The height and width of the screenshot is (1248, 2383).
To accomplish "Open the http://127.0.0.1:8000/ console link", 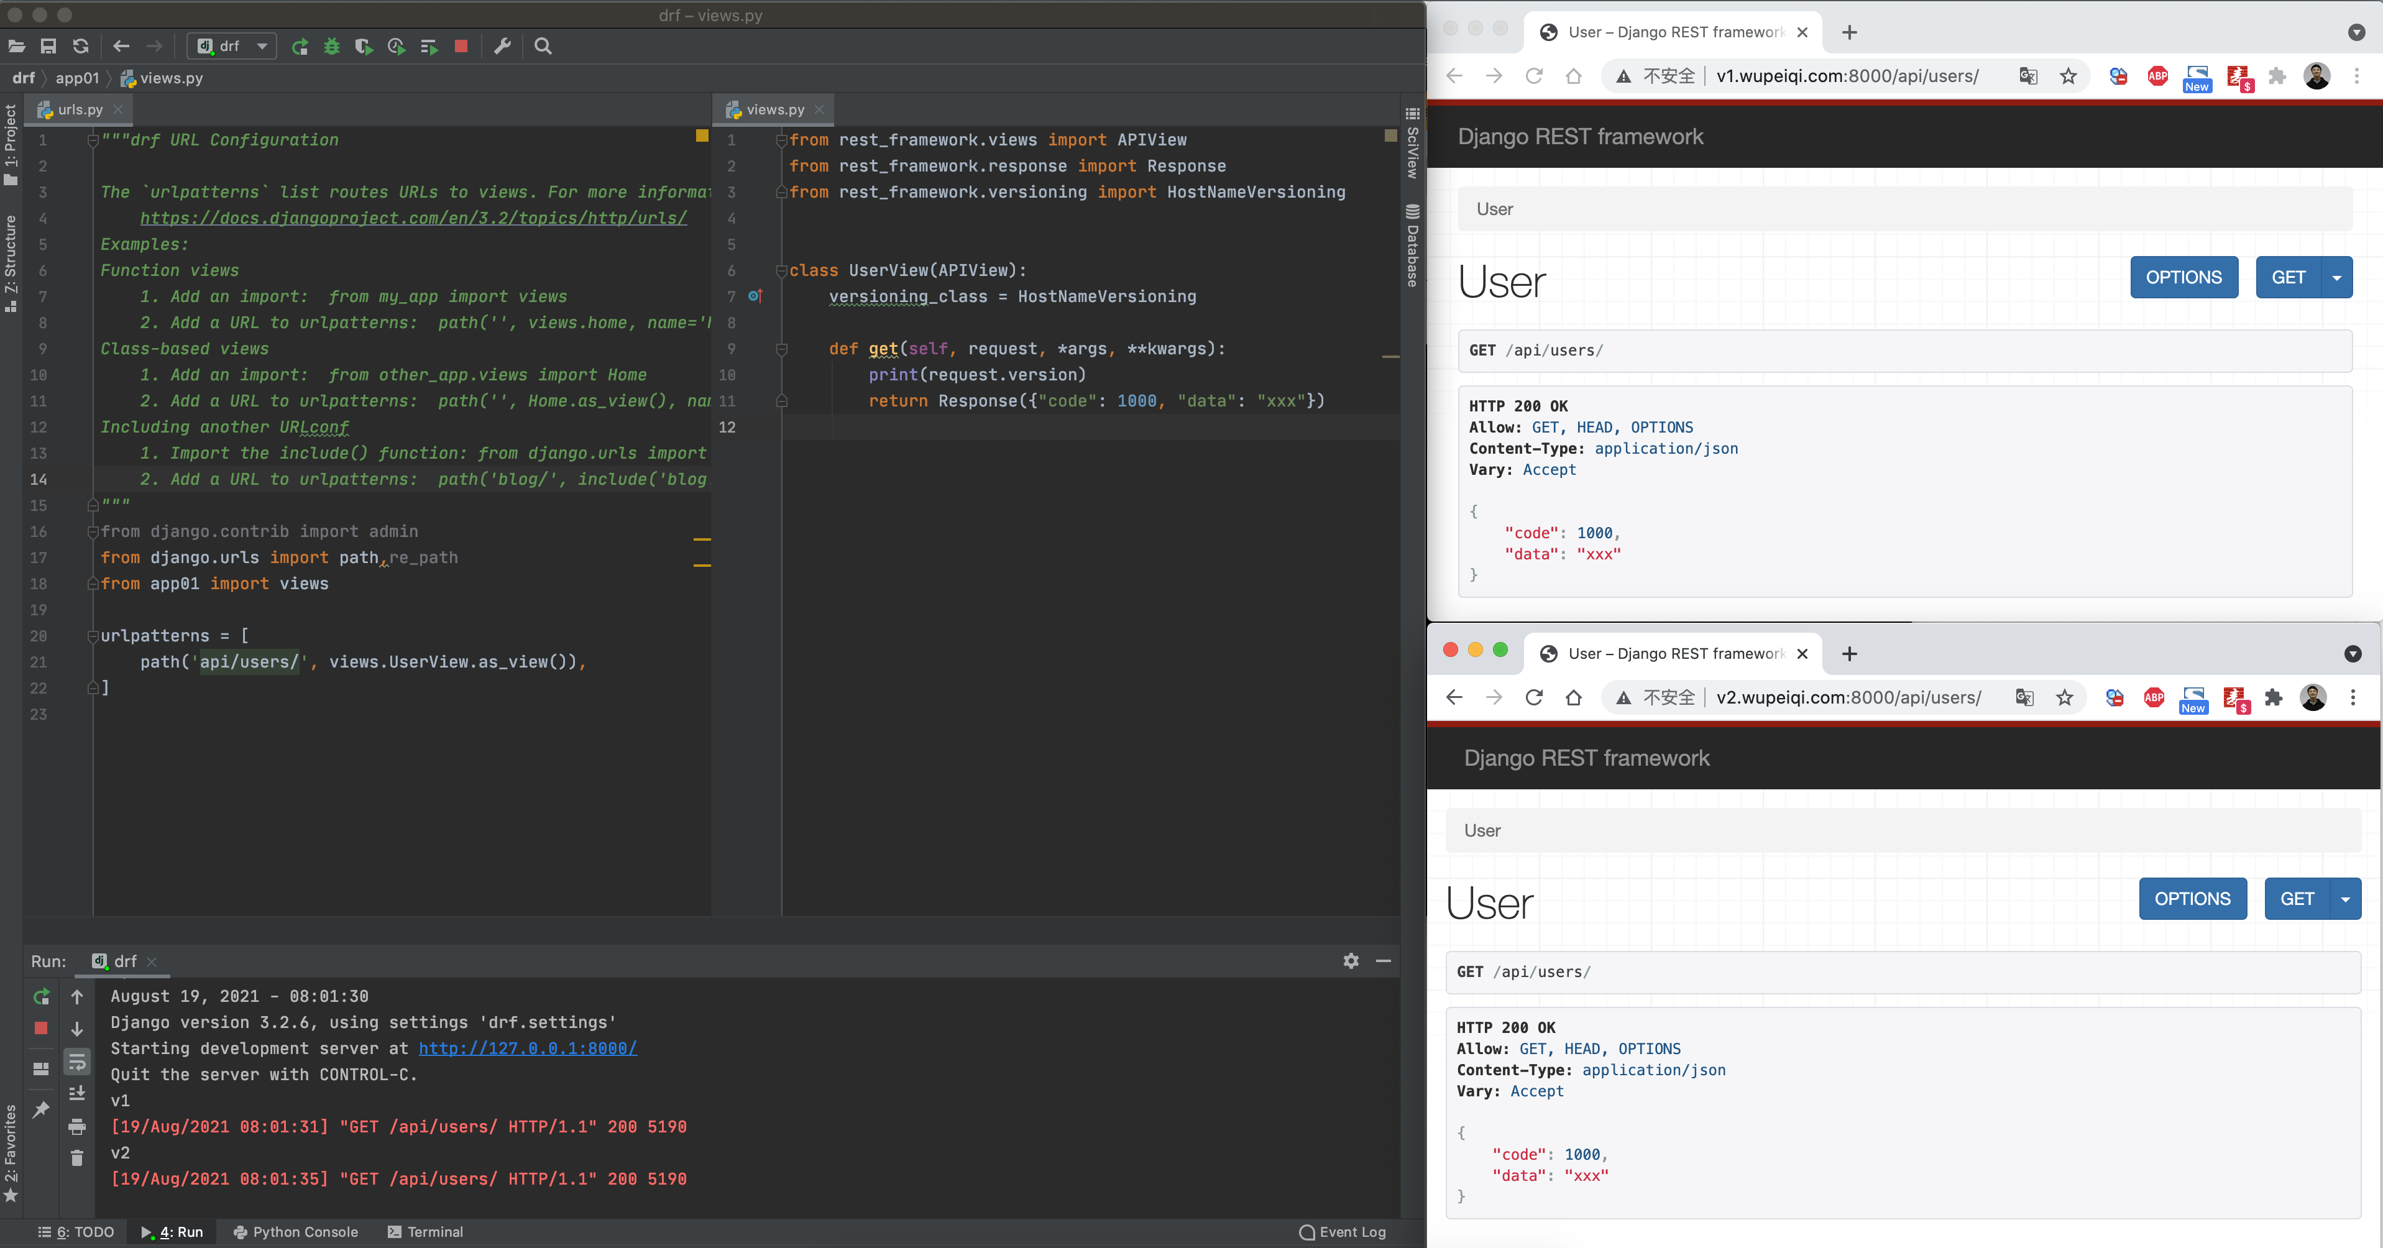I will [527, 1048].
